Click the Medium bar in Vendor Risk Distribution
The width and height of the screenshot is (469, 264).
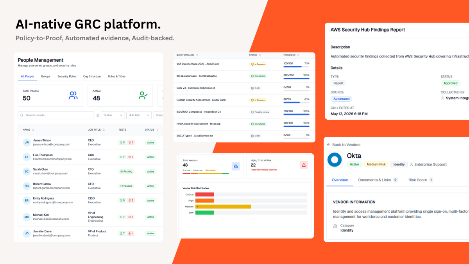223,206
